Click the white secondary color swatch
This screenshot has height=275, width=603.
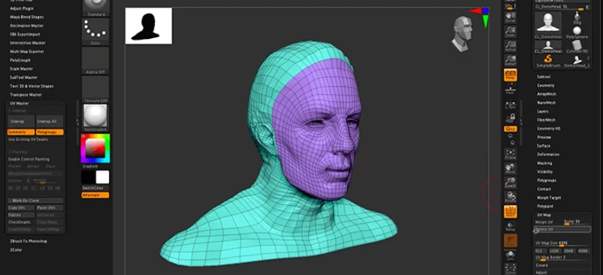[102, 177]
